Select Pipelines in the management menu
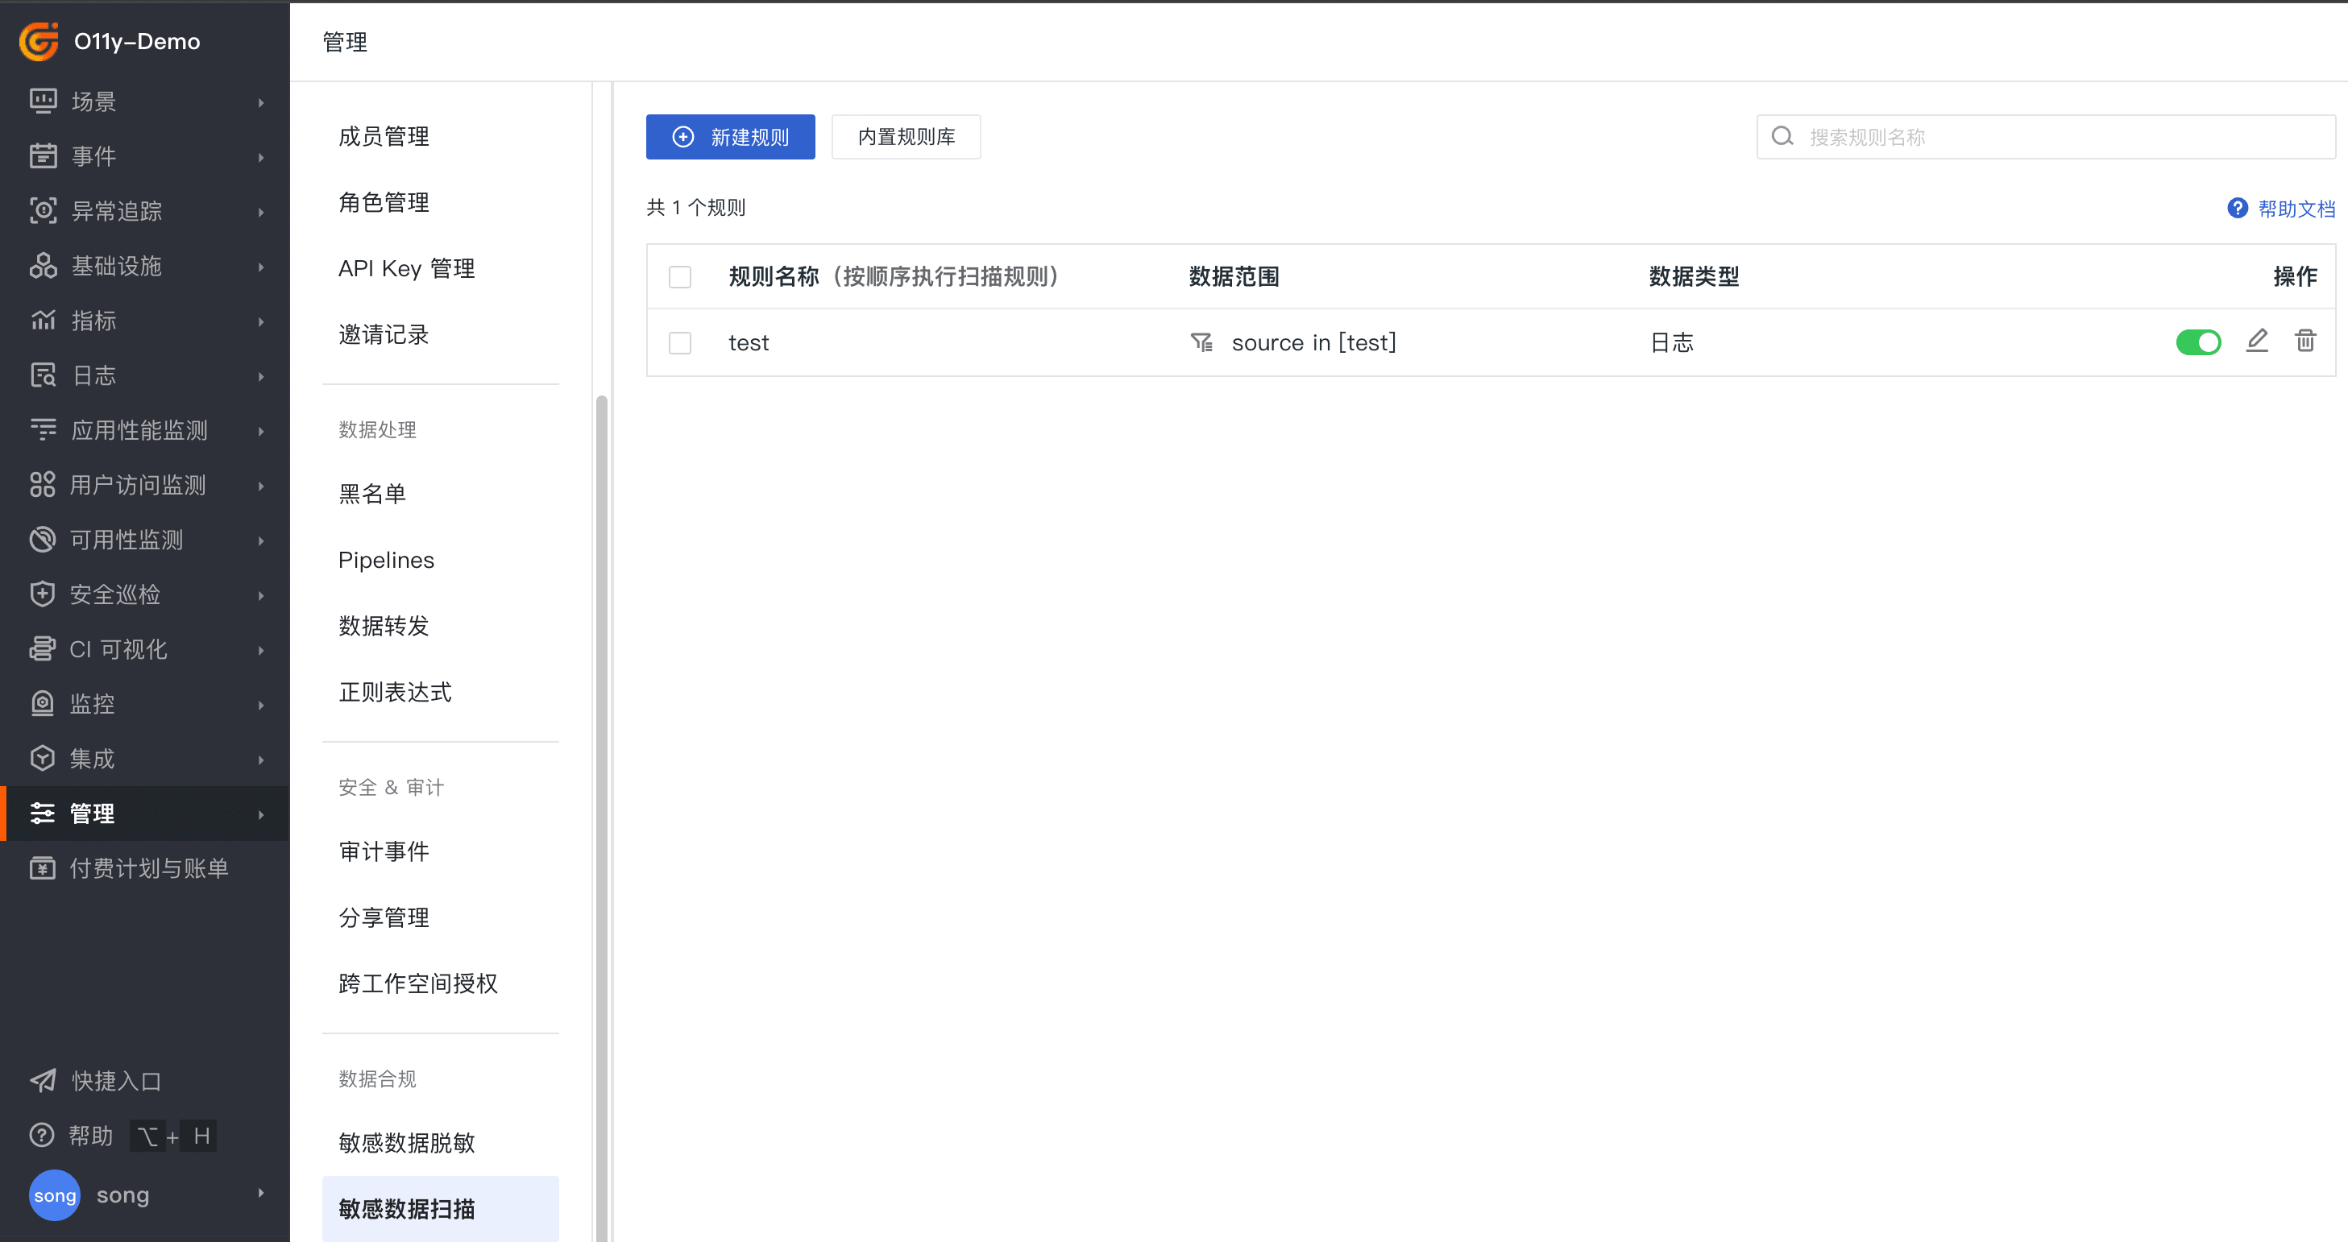This screenshot has height=1242, width=2348. coord(386,560)
